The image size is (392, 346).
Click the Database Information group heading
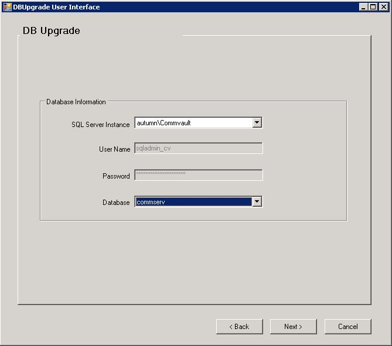pyautogui.click(x=76, y=102)
